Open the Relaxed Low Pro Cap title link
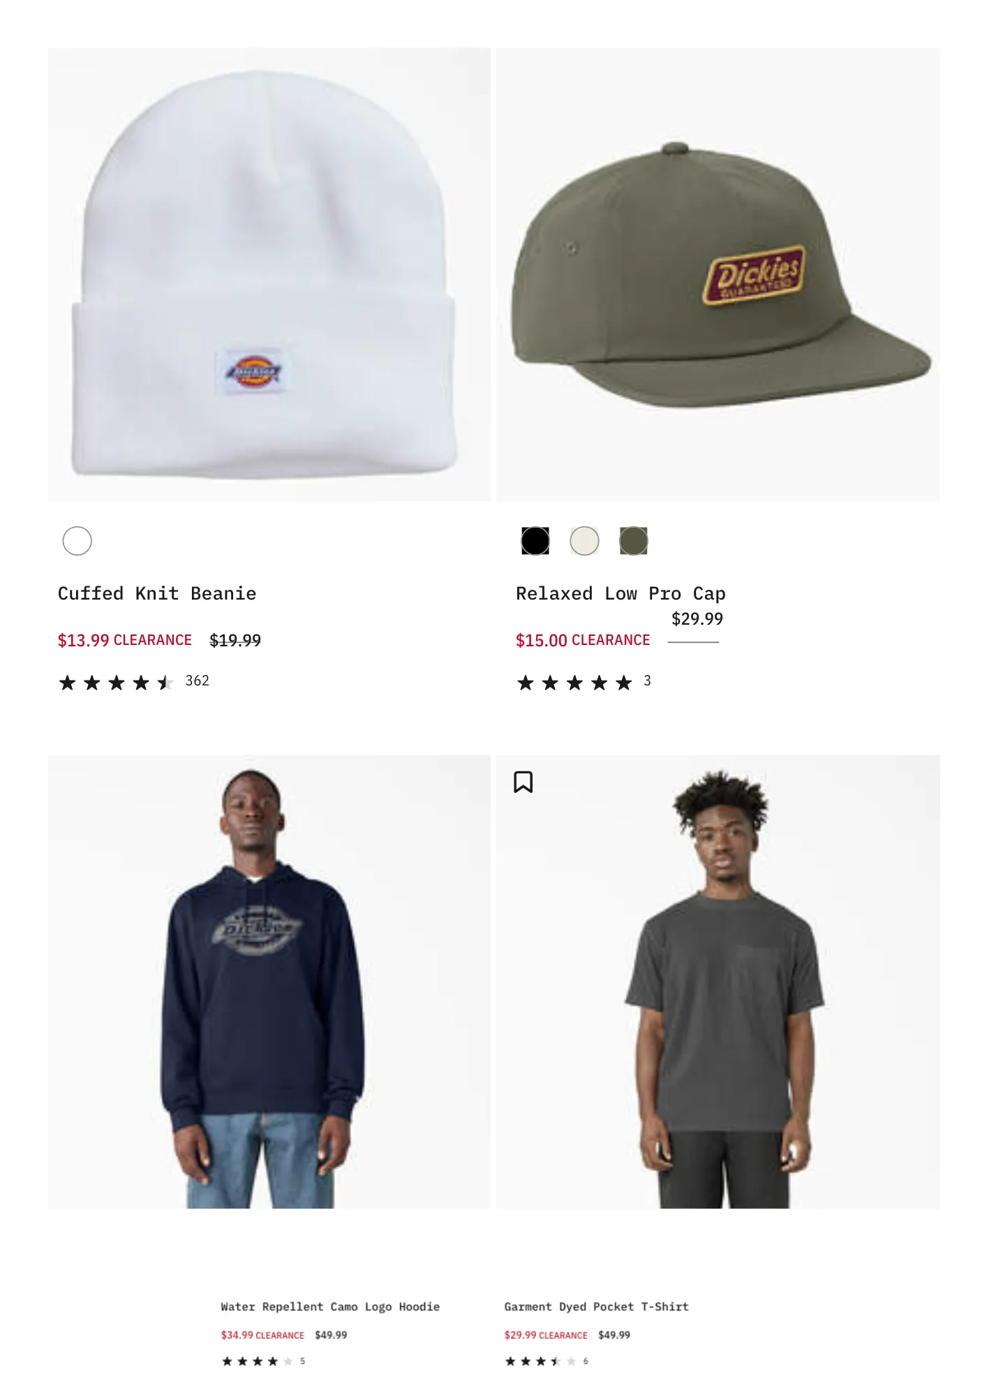This screenshot has width=987, height=1396. [621, 593]
